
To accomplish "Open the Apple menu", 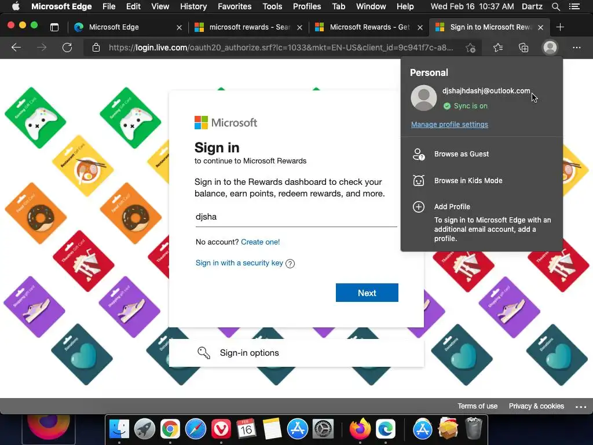I will [x=16, y=6].
